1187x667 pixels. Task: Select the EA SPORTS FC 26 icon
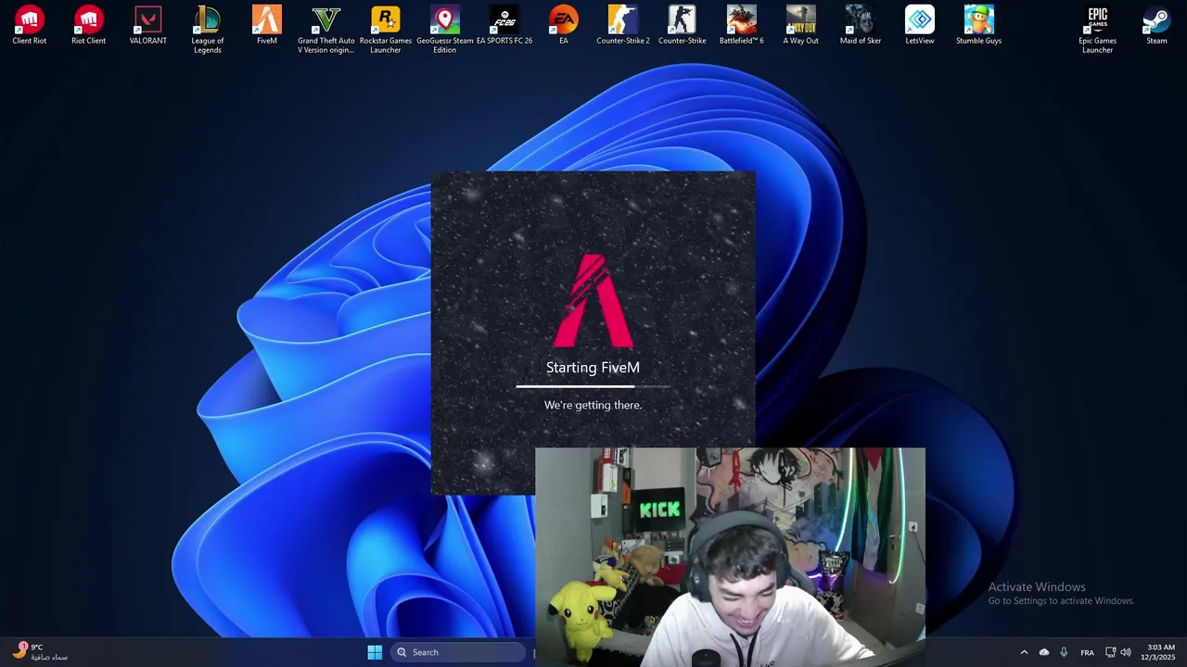pos(504,26)
